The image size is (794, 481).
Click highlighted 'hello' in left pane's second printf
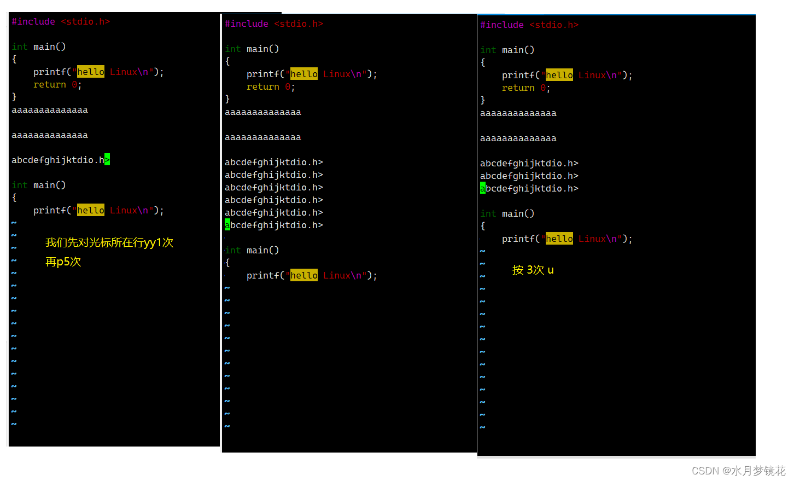coord(91,211)
